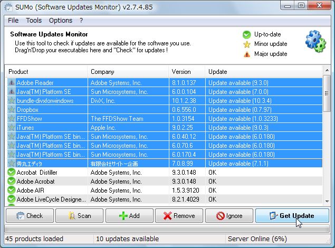Click the star Minor update legend icon

[247, 44]
